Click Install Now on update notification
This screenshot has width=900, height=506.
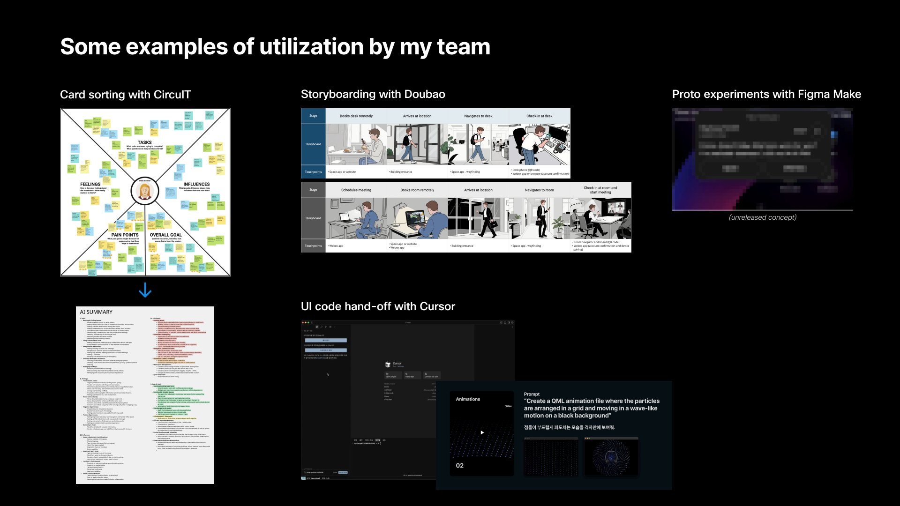[x=343, y=472]
